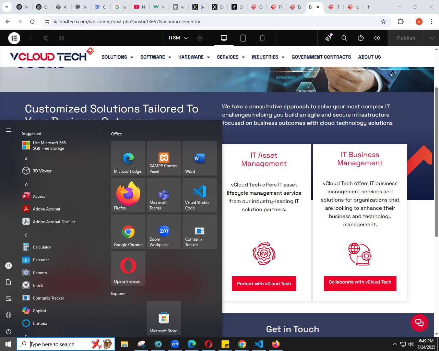Open 3D Viewer from app list

point(62,171)
